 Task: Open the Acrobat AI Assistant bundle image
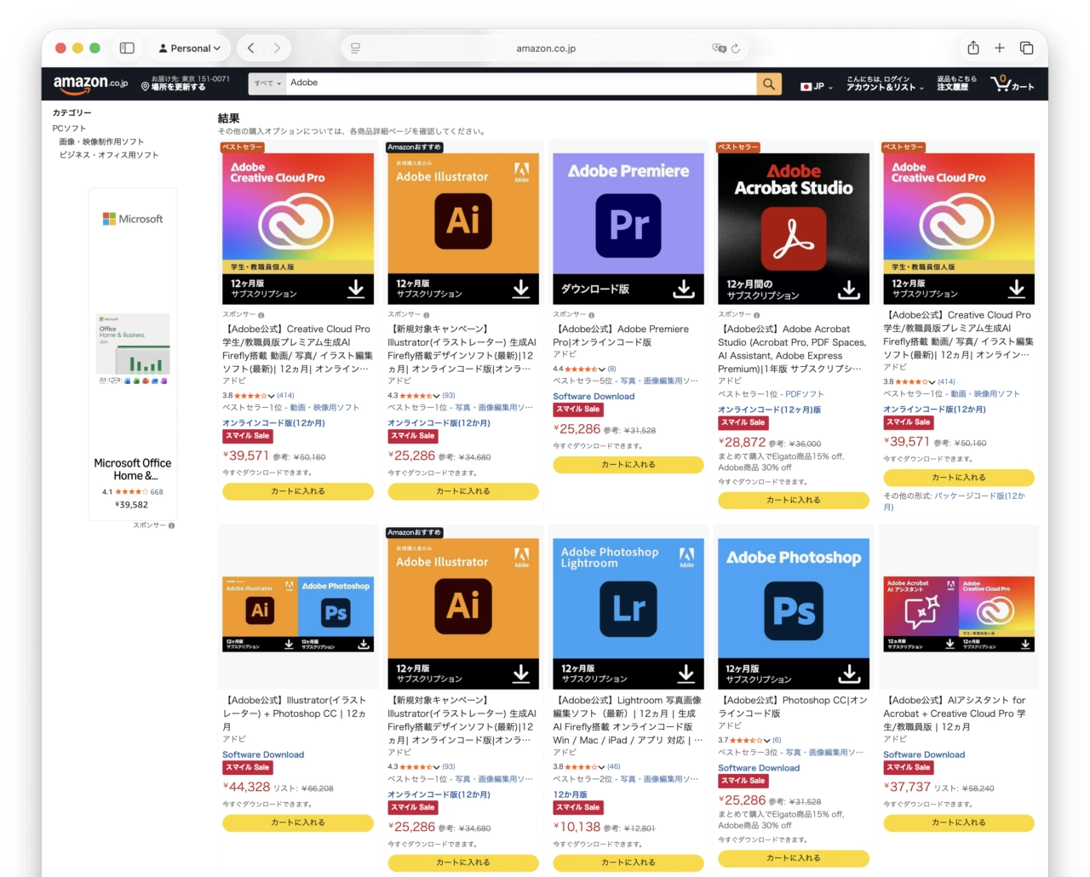(959, 615)
